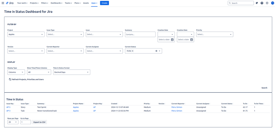
Task: Click first Select a date field
Action: tap(166, 40)
